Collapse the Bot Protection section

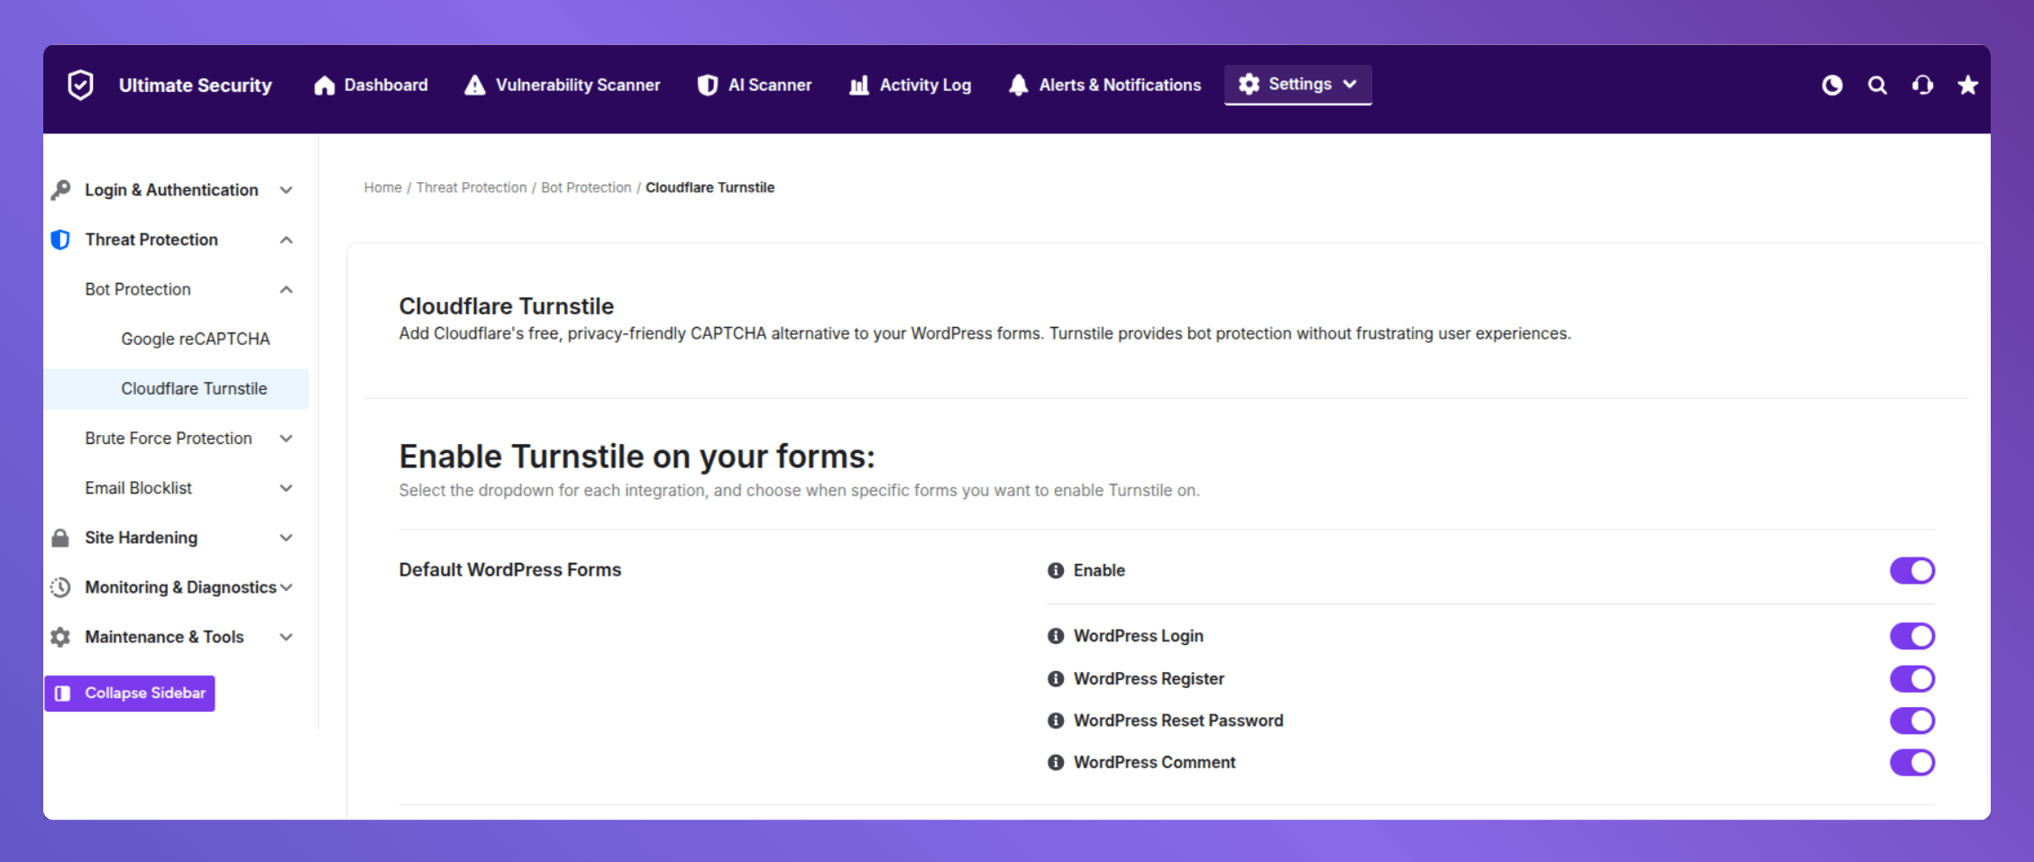click(x=286, y=289)
